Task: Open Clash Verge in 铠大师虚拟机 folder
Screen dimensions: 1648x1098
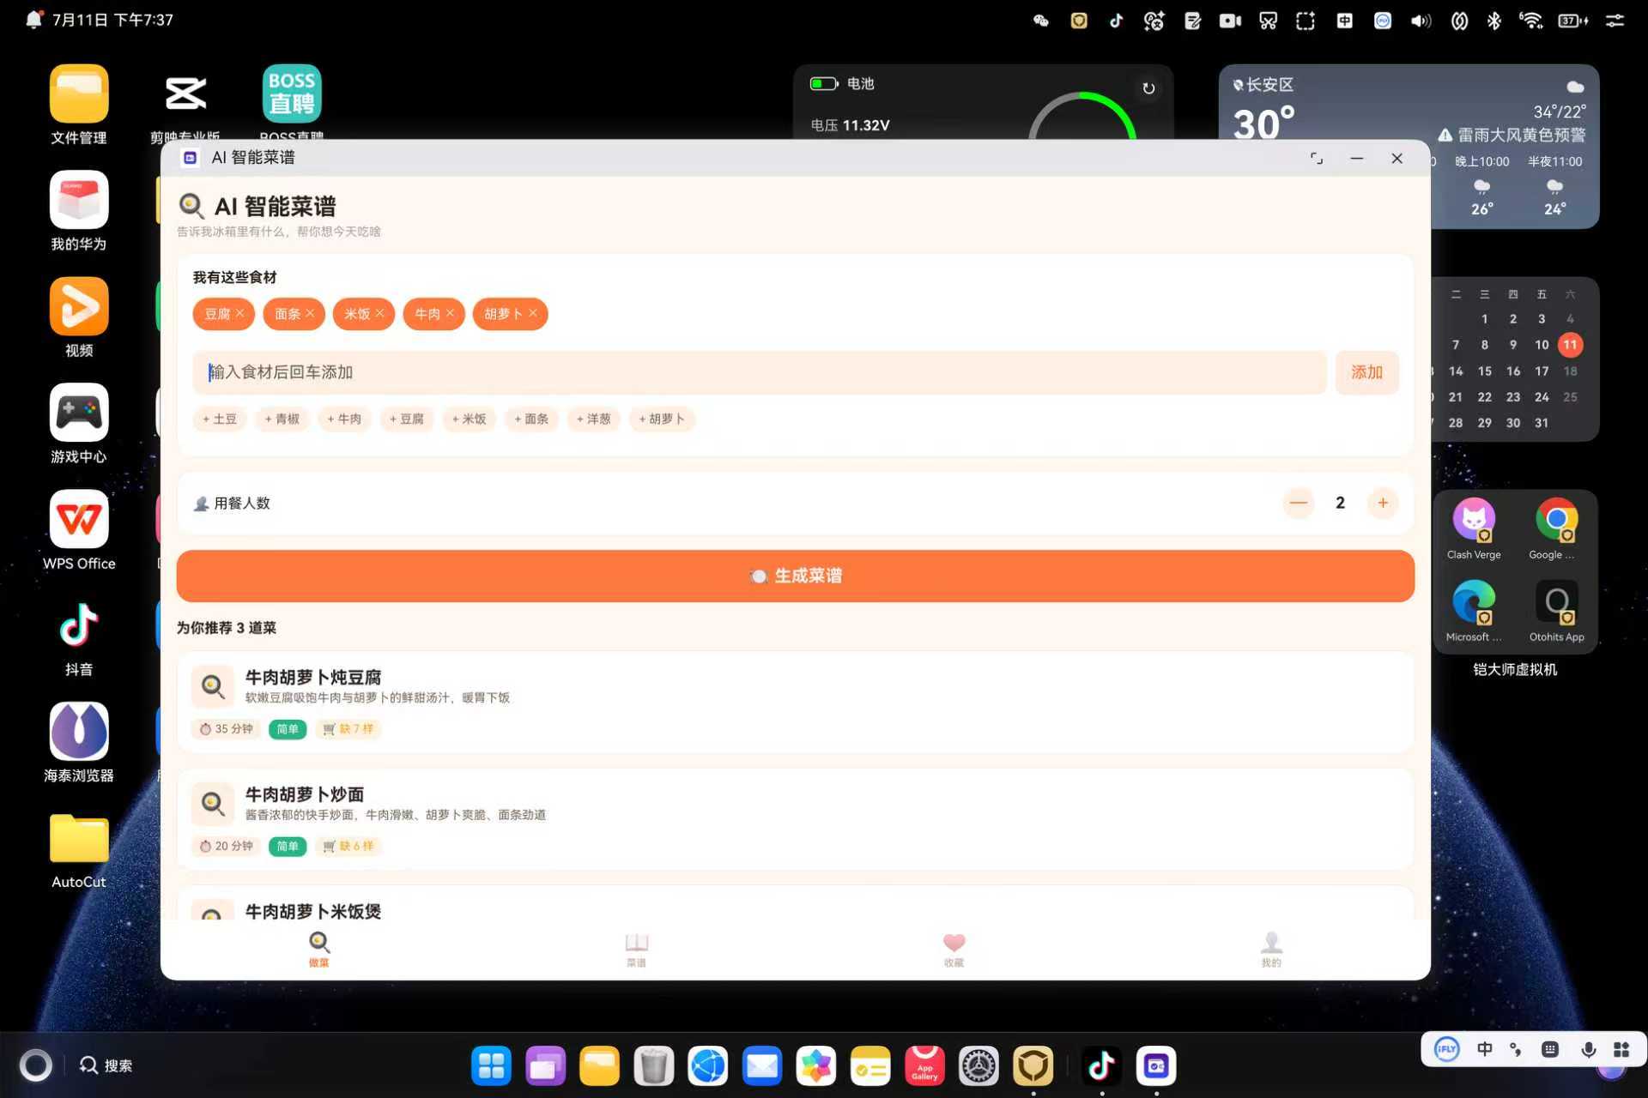Action: [x=1474, y=529]
